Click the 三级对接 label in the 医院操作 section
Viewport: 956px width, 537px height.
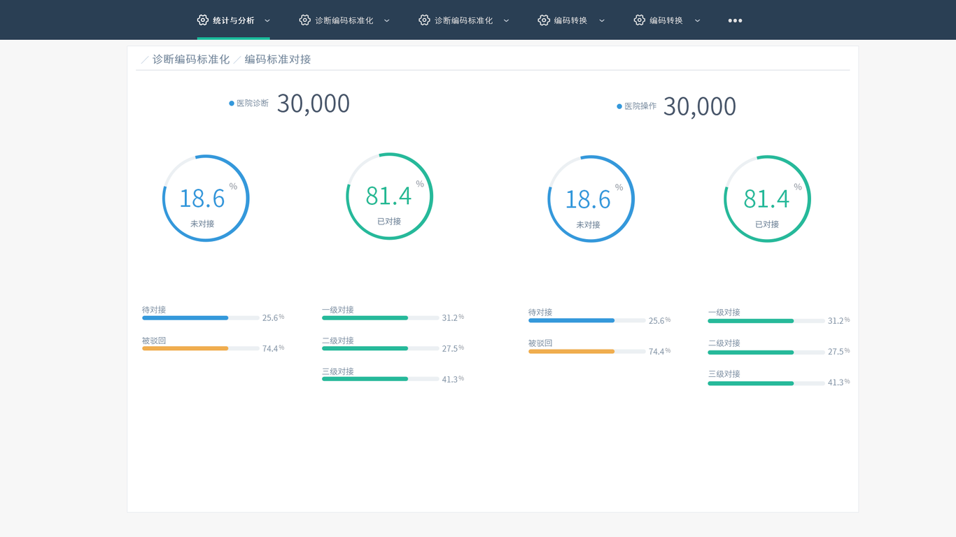pyautogui.click(x=724, y=374)
